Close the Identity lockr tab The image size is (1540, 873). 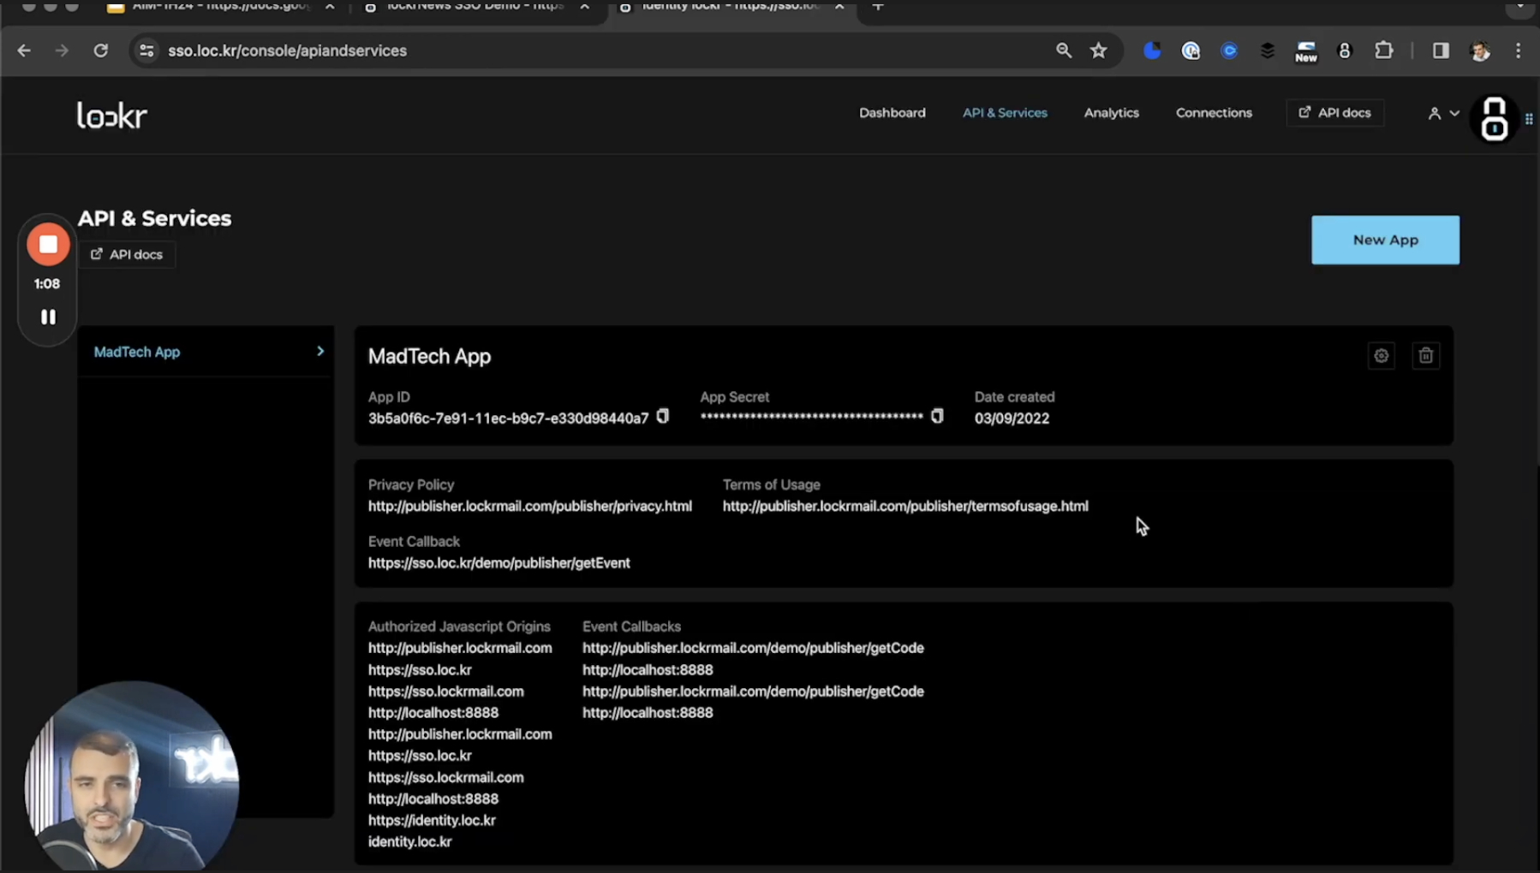[x=839, y=6]
